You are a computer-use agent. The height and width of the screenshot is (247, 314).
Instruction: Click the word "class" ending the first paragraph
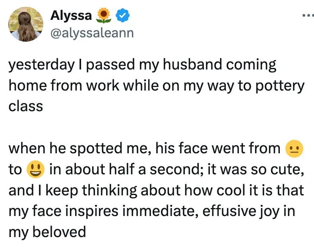(x=25, y=107)
